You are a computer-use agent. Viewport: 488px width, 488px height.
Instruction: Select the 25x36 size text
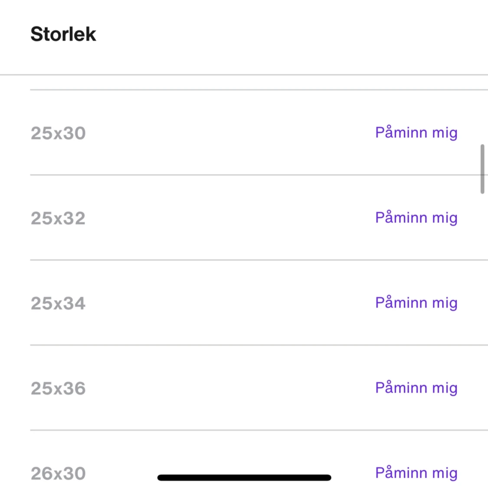pyautogui.click(x=58, y=388)
